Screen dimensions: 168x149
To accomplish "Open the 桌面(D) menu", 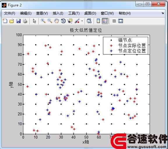I will pos(90,13).
